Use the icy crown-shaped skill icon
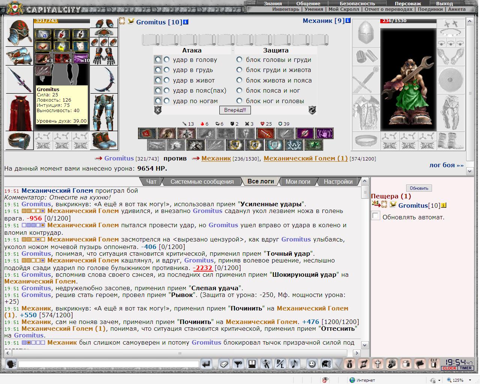Viewport: 480px width, 384px height. [294, 145]
